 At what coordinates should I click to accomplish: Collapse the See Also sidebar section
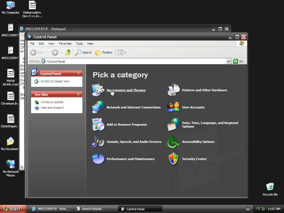click(78, 94)
